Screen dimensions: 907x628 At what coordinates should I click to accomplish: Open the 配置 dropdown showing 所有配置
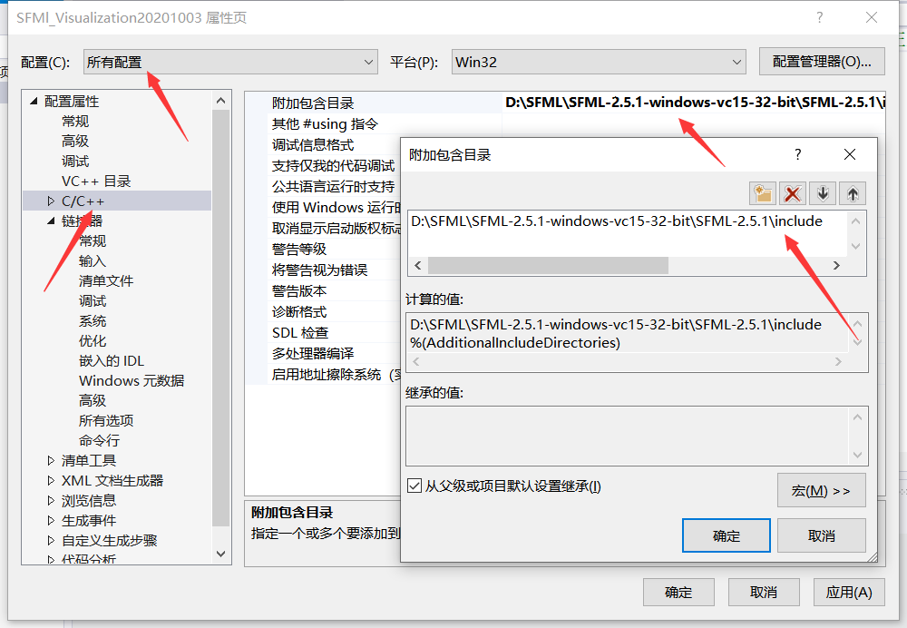[230, 62]
